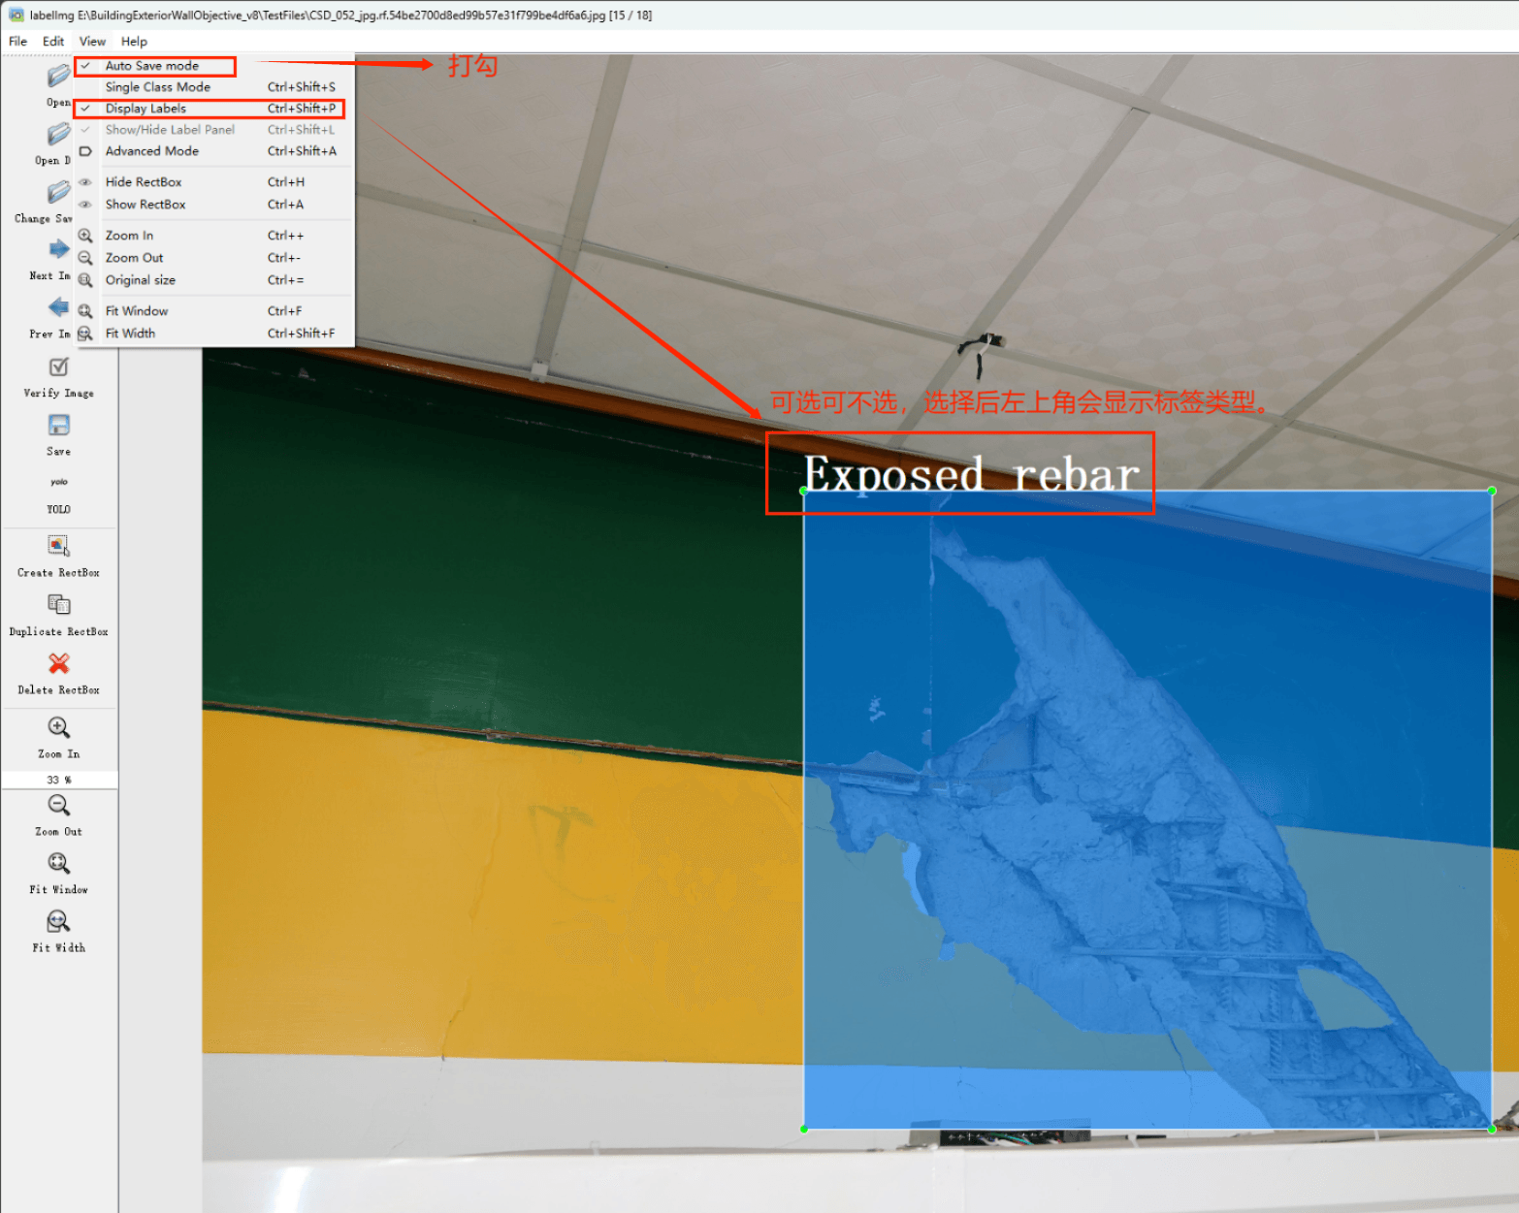Click the 33% zoom level field

click(x=58, y=780)
